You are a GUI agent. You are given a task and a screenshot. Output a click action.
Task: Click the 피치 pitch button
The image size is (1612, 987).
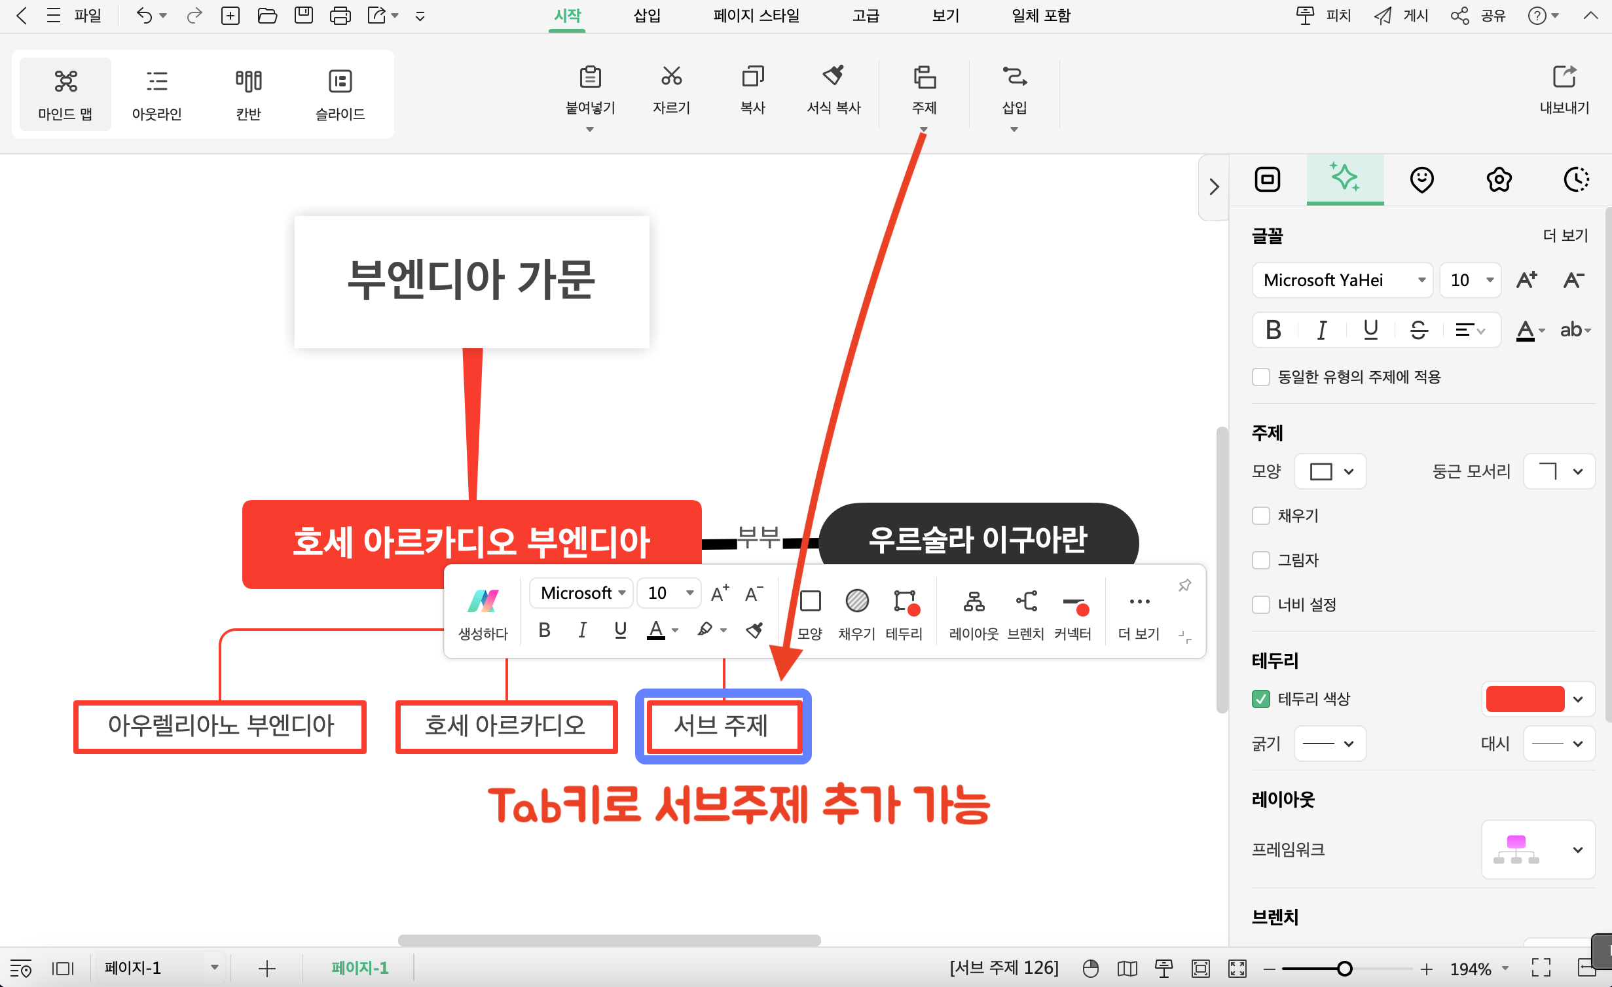point(1324,16)
